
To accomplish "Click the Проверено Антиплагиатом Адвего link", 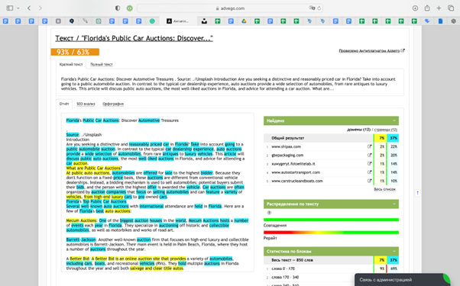I will (x=369, y=50).
